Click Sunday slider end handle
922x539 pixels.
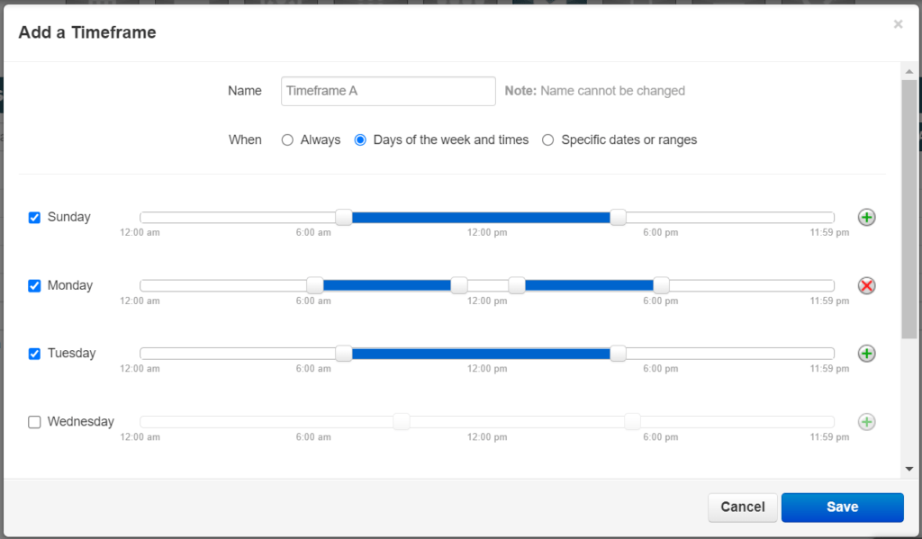tap(618, 217)
